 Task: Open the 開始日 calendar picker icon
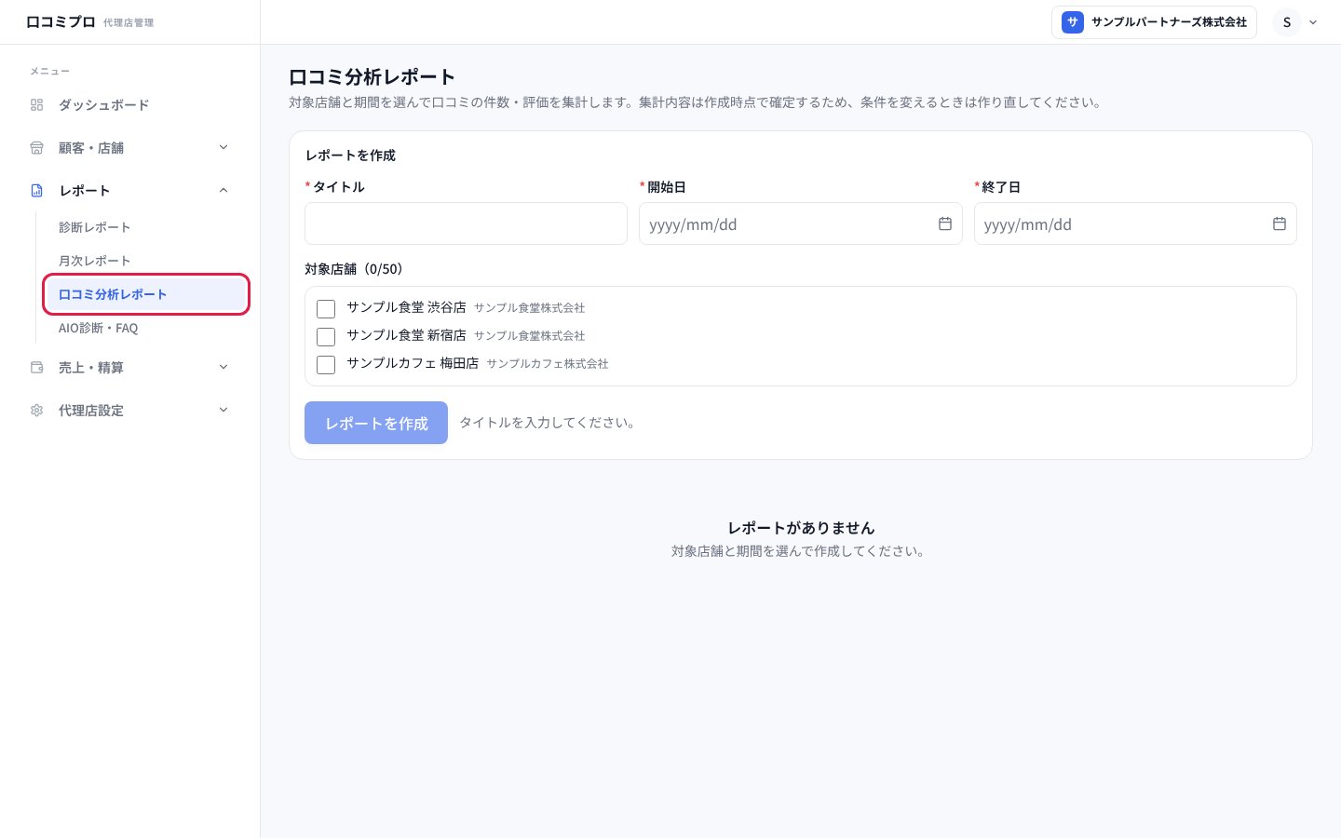[945, 223]
